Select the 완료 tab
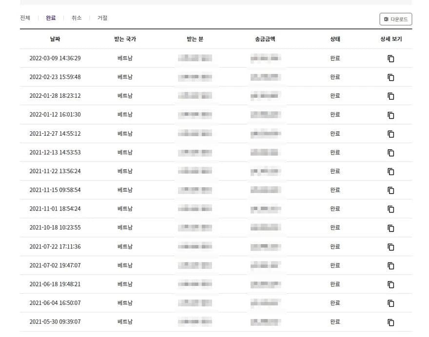This screenshot has height=337, width=429. coord(51,18)
